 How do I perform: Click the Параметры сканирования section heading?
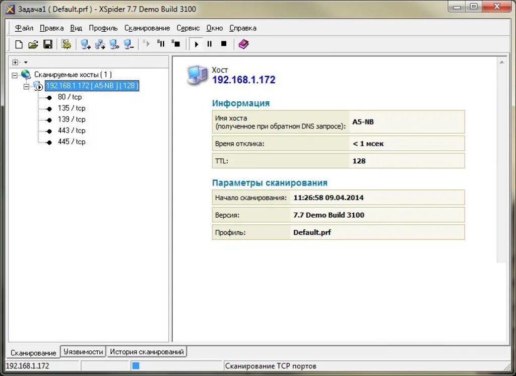click(270, 183)
